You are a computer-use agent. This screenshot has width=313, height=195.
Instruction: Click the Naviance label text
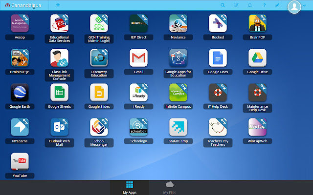tap(178, 37)
